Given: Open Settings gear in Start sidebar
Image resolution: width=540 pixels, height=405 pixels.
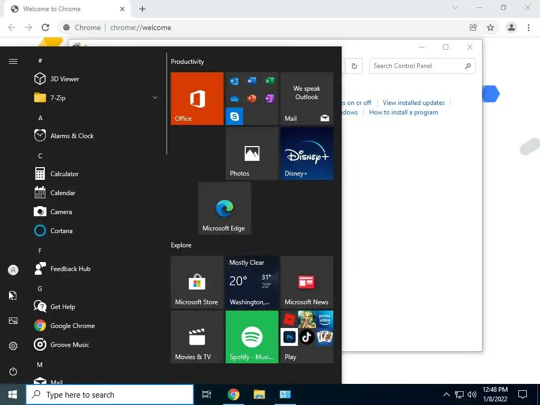Looking at the screenshot, I should click(x=13, y=346).
